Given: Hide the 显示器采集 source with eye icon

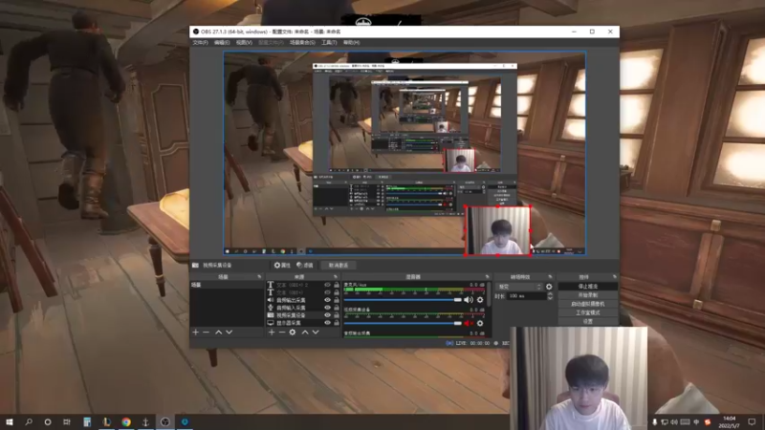Looking at the screenshot, I should (x=327, y=323).
